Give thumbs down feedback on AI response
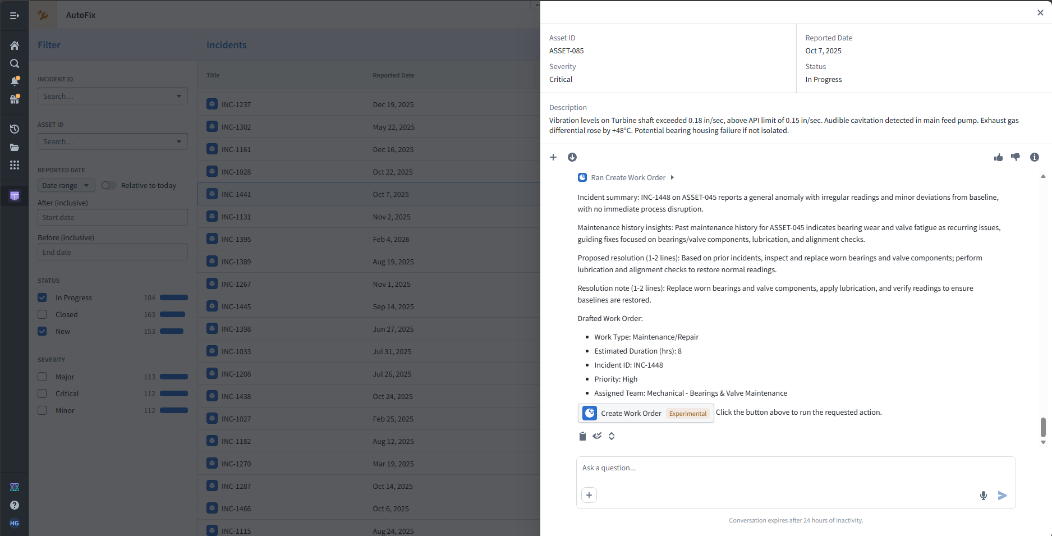The height and width of the screenshot is (536, 1052). tap(1016, 157)
